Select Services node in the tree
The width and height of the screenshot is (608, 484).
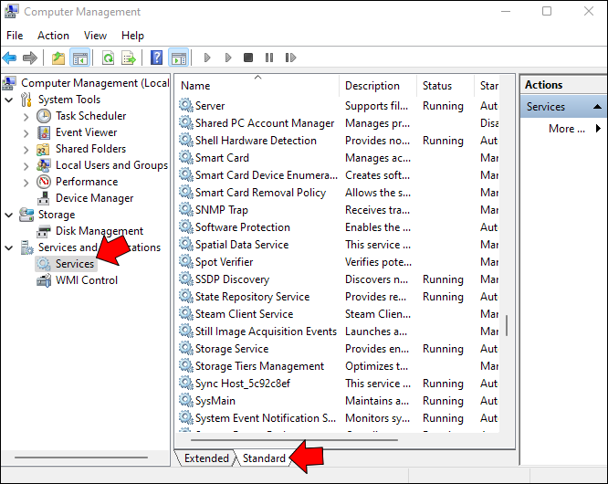pos(75,264)
